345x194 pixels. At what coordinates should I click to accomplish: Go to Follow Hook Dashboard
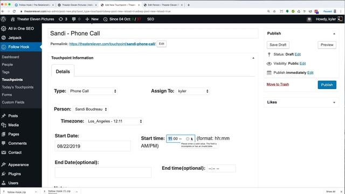click(x=10, y=57)
